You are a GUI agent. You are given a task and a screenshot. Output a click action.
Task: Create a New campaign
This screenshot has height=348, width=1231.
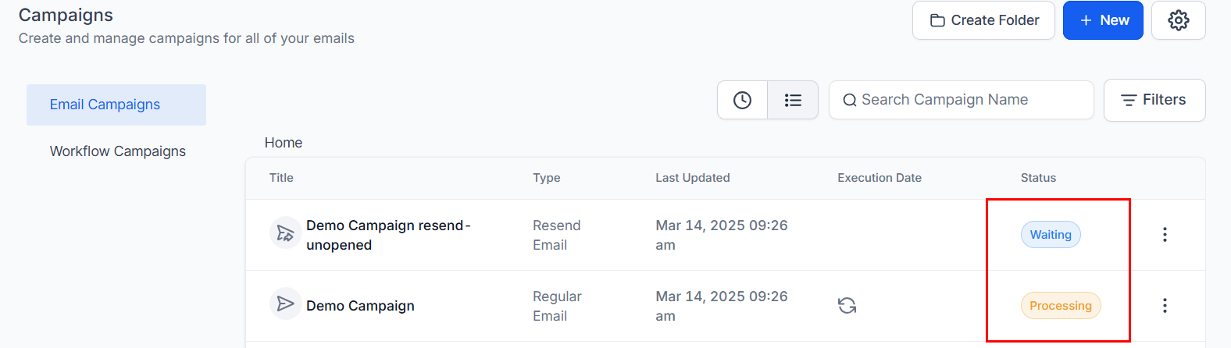click(1103, 20)
